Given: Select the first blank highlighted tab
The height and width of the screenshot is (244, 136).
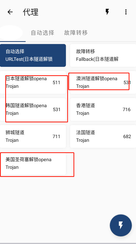Looking at the screenshot, I should pos(11,33).
